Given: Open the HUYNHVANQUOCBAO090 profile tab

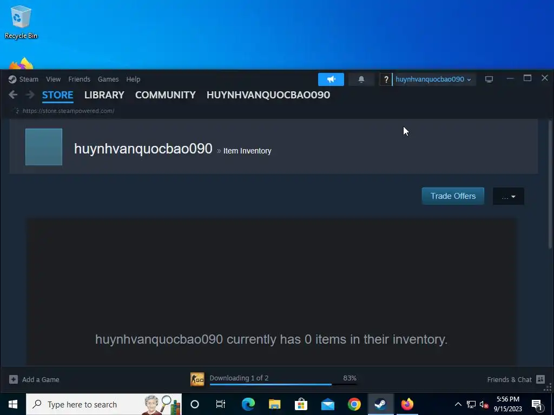Looking at the screenshot, I should coord(268,95).
